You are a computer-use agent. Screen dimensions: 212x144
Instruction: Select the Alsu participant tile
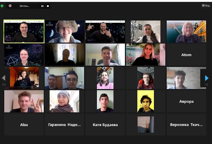pyautogui.click(x=24, y=124)
